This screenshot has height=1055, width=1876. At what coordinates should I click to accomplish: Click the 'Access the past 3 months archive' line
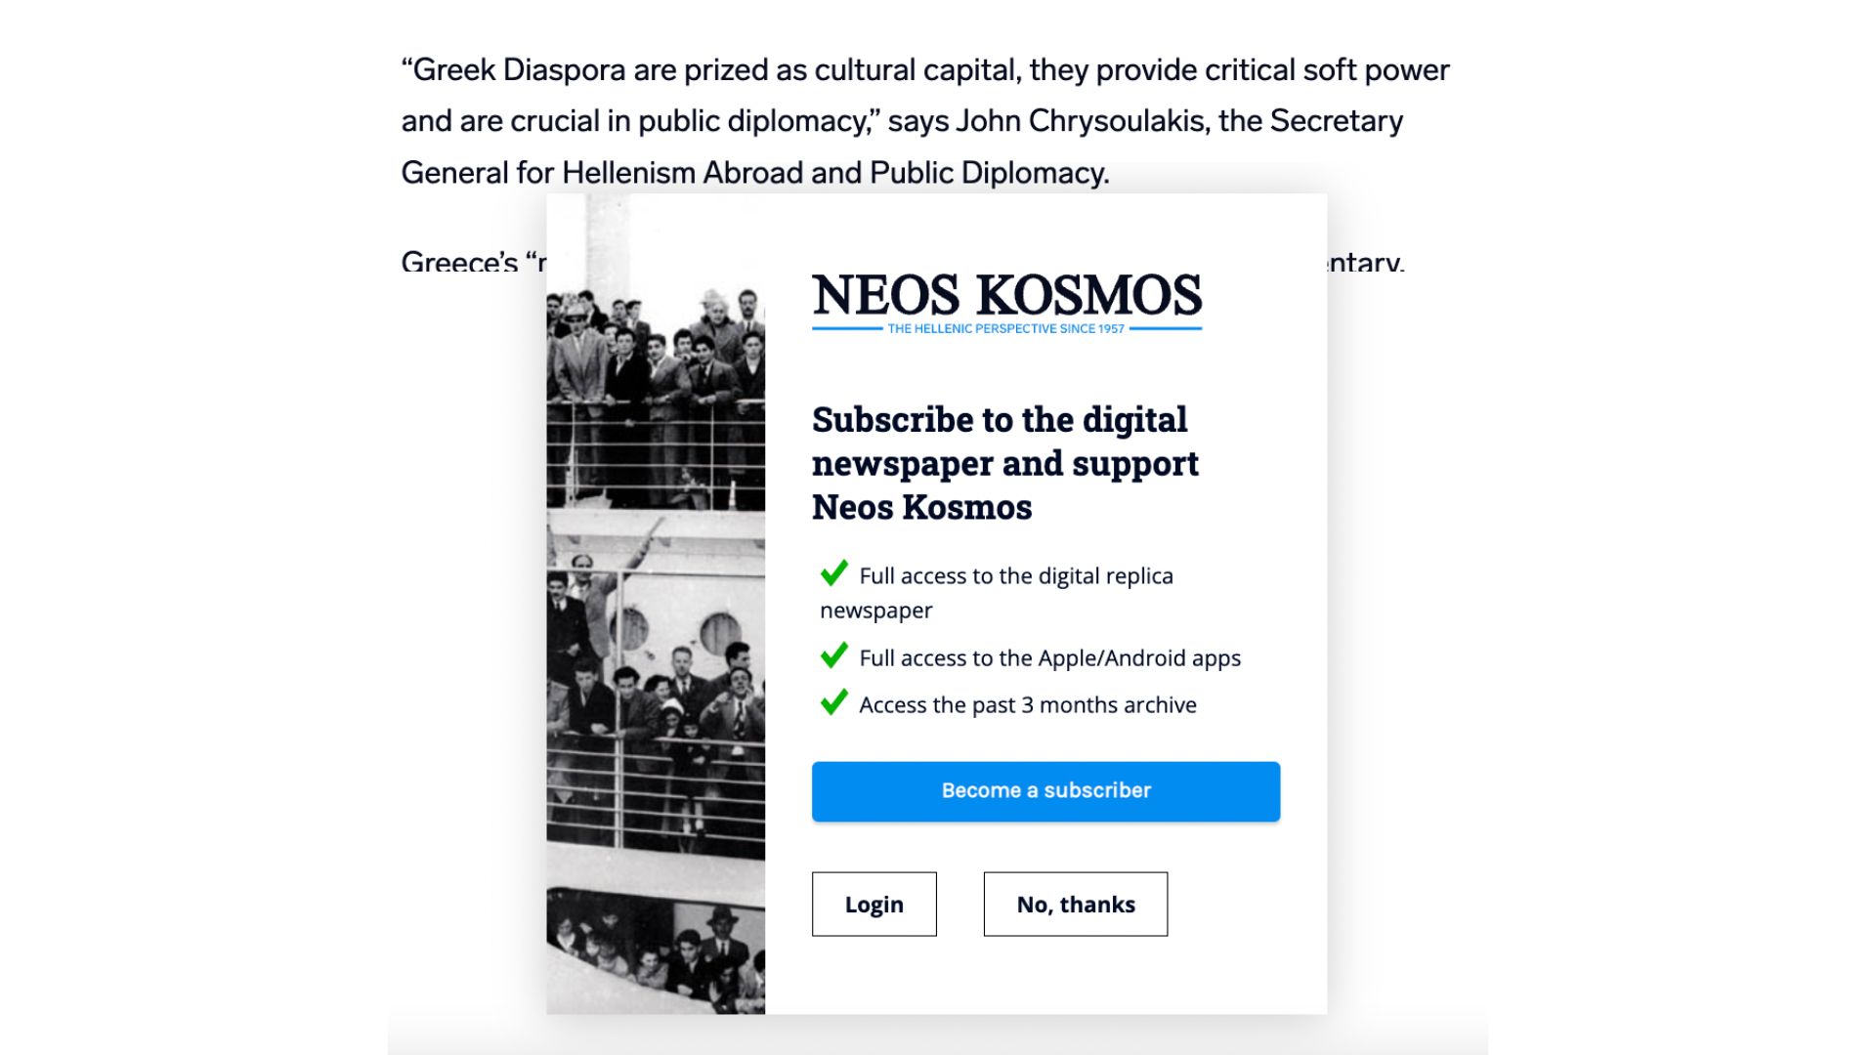coord(1027,705)
